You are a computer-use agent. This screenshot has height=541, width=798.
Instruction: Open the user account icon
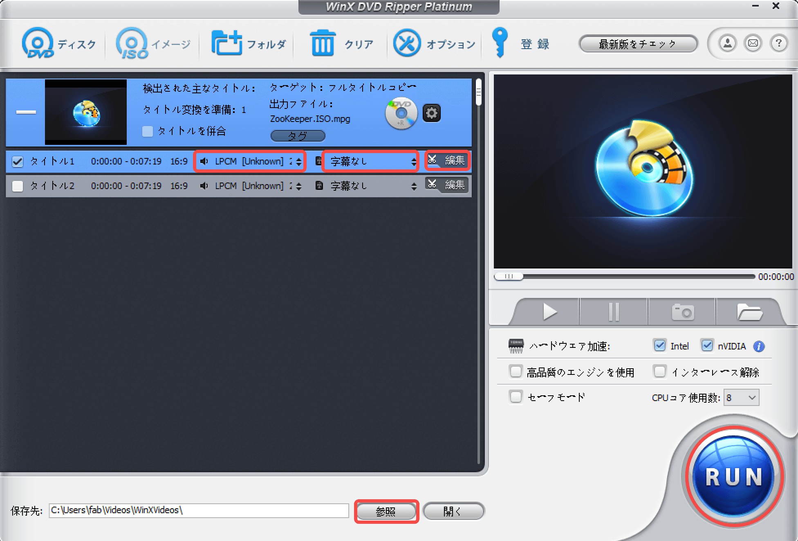(x=727, y=43)
